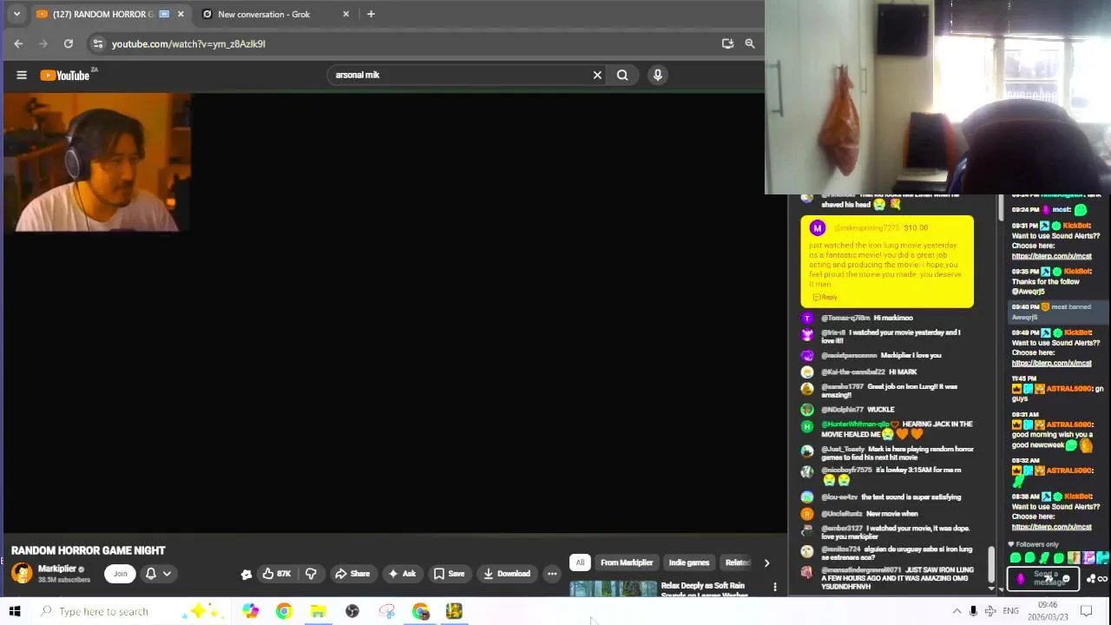Click the Send a message chat field
This screenshot has width=1111, height=625.
pyautogui.click(x=1044, y=578)
